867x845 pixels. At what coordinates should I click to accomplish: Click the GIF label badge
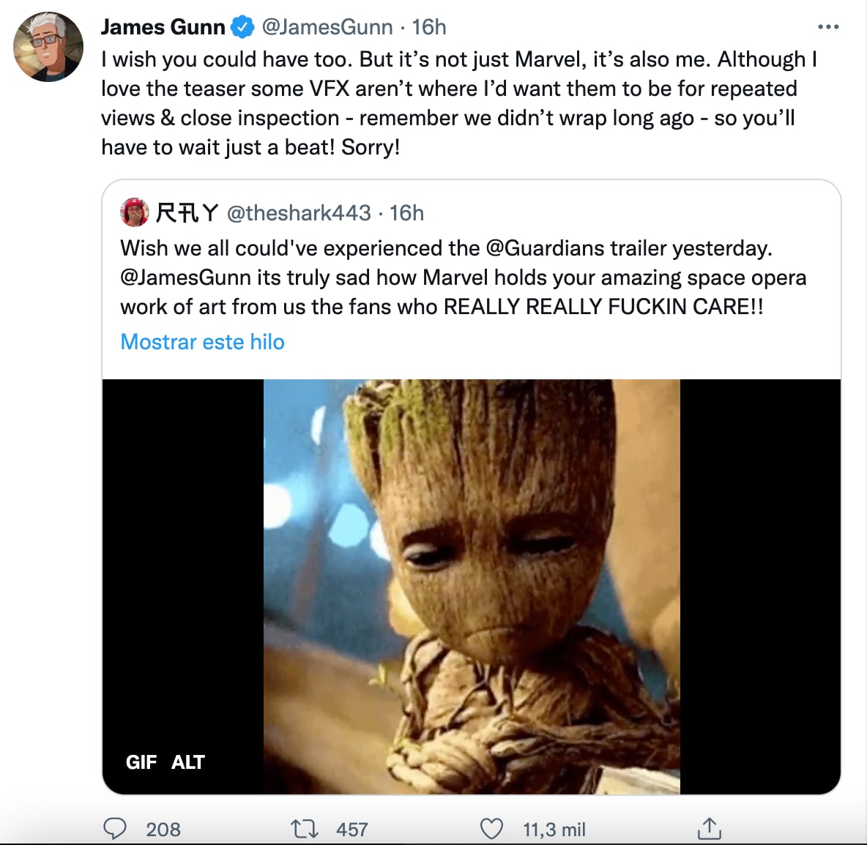click(141, 762)
